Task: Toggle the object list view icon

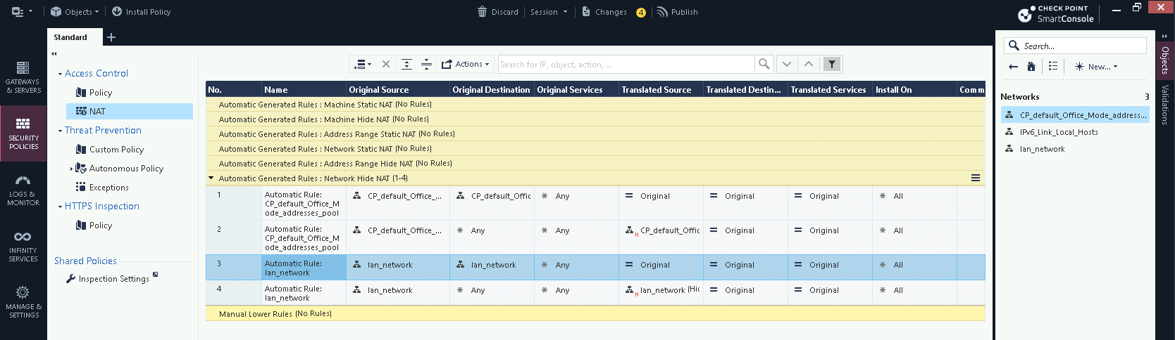Action: pos(1053,67)
